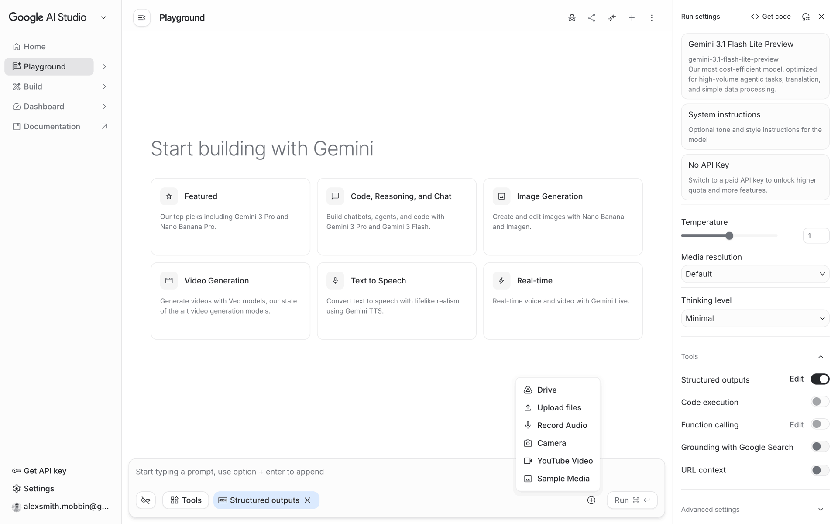Click the Documentation book icon
838x524 pixels.
(17, 127)
